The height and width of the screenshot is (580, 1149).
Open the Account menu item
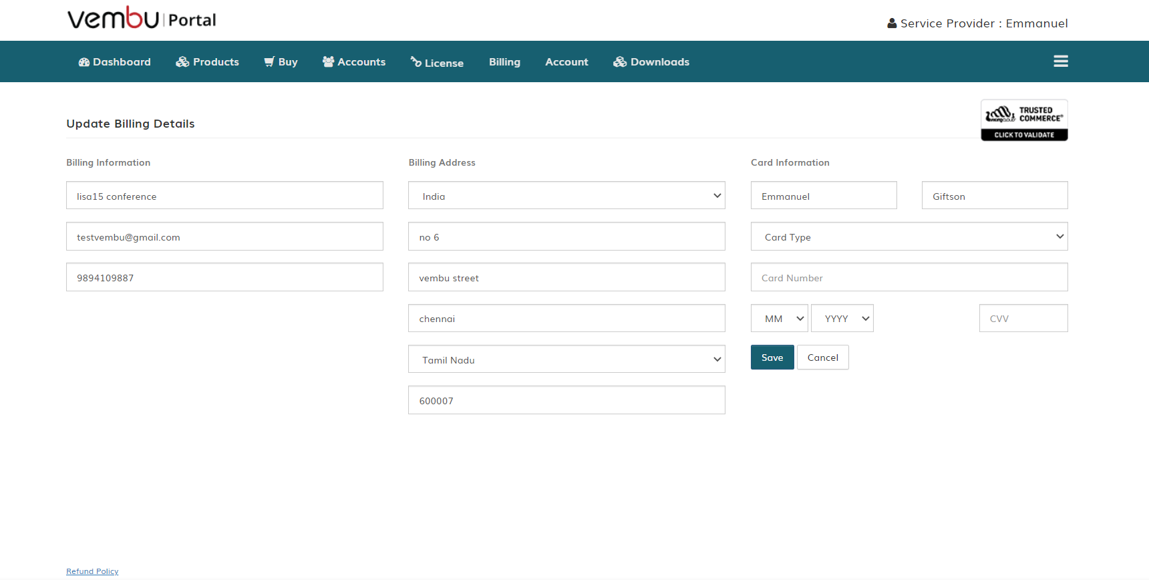click(566, 62)
